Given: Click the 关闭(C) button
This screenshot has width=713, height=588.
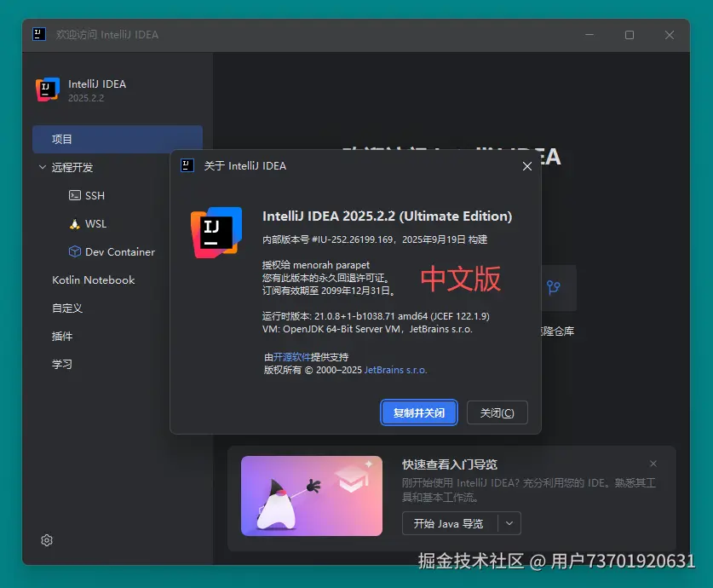Looking at the screenshot, I should pyautogui.click(x=497, y=413).
